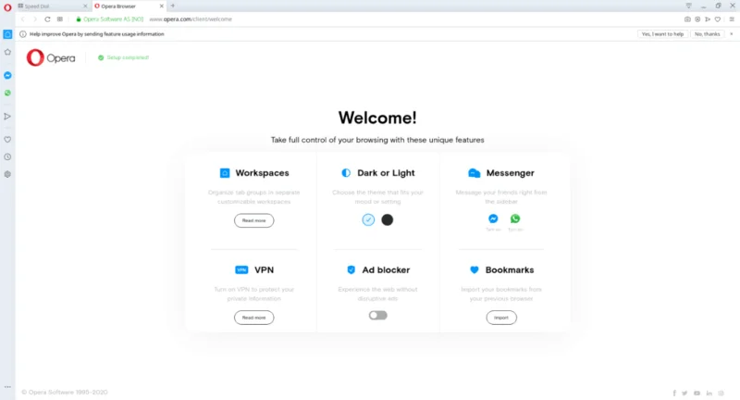Open Settings gear icon in sidebar

coord(7,174)
